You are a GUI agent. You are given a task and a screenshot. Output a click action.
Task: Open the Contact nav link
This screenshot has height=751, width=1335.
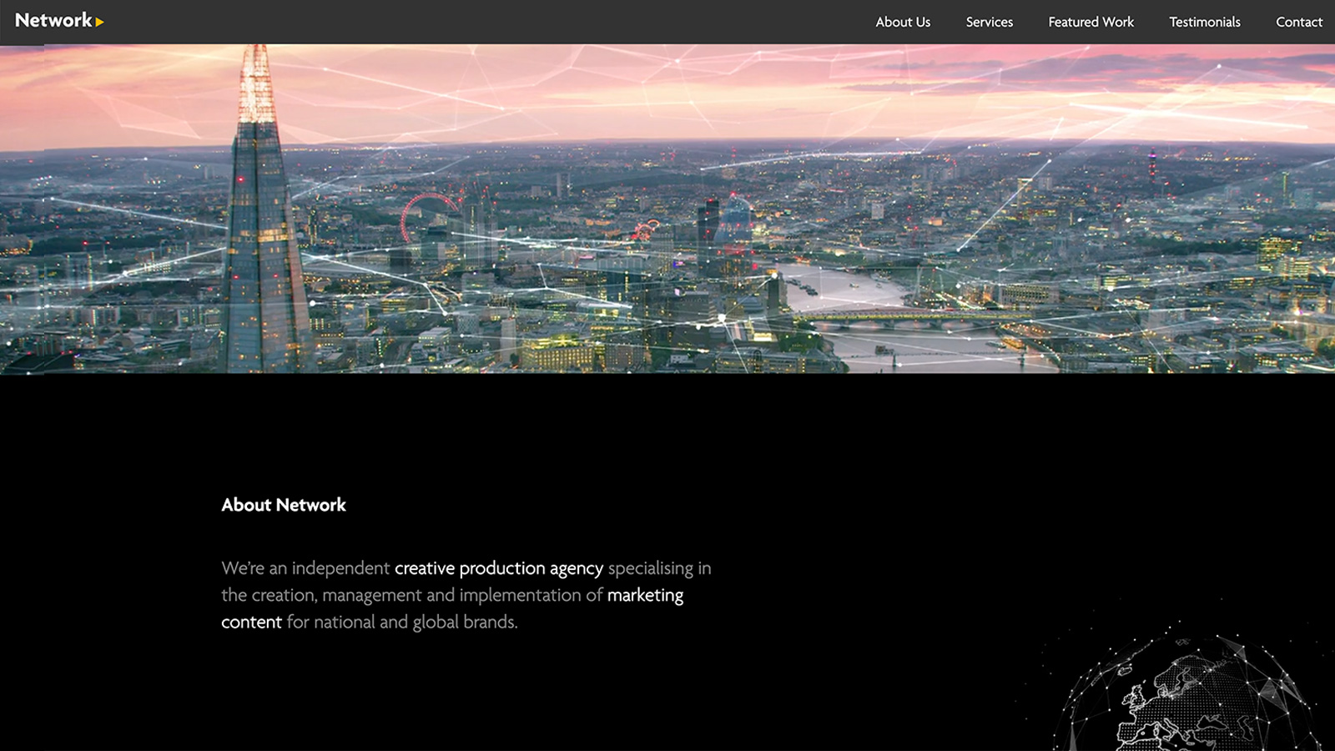(1298, 23)
